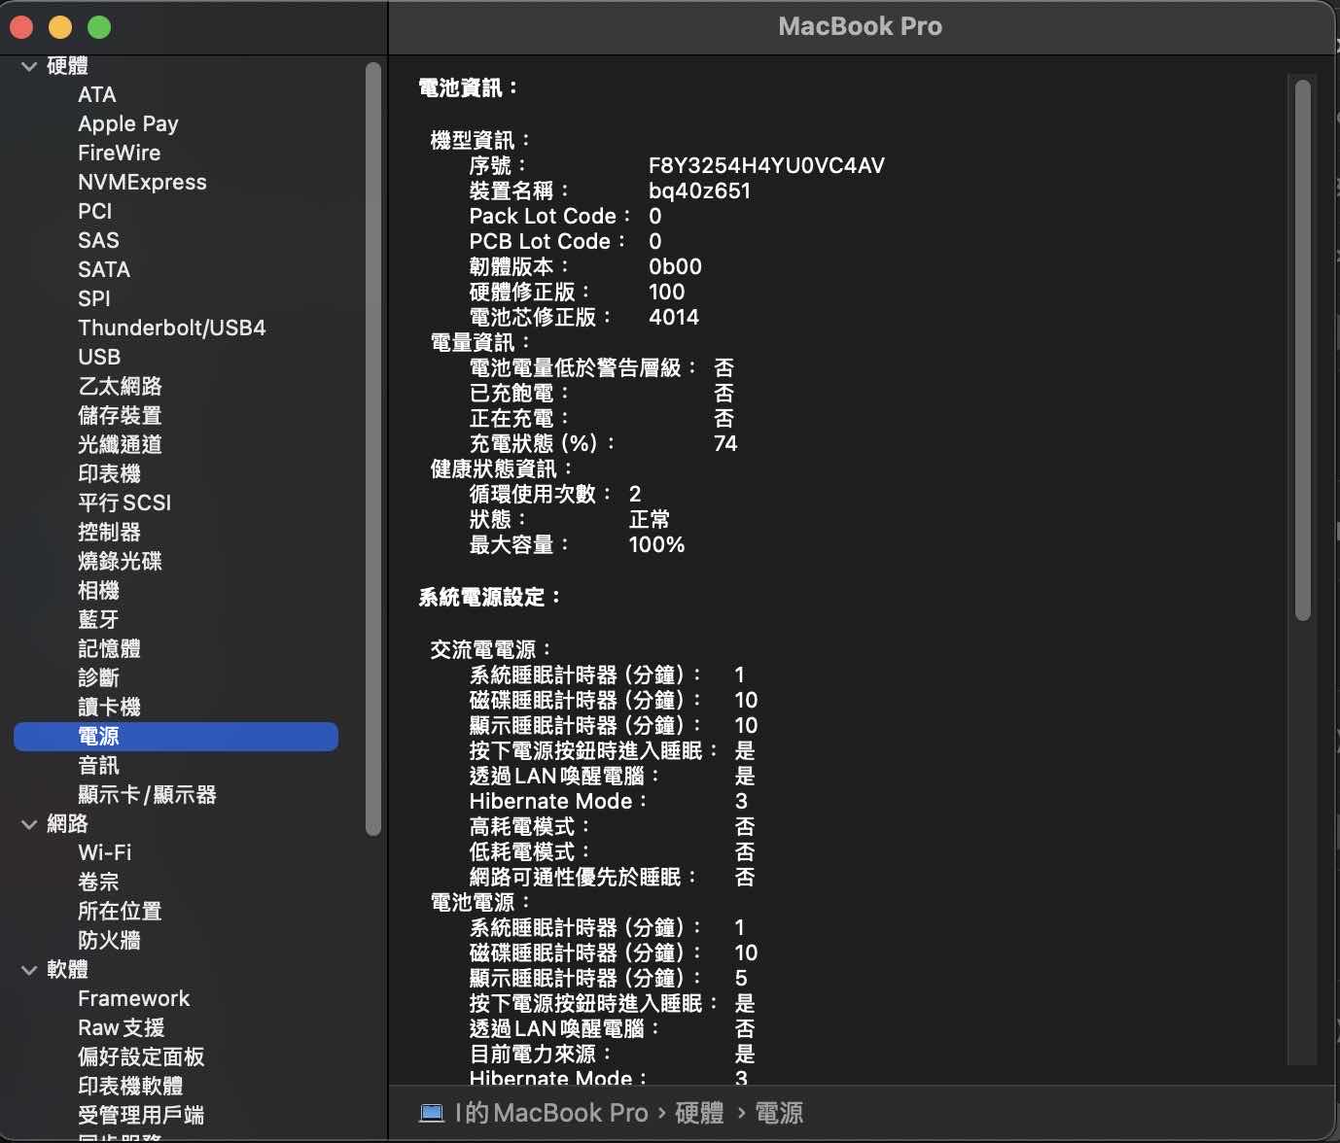Click the MacBook Pro laptop icon in path bar

(x=431, y=1113)
